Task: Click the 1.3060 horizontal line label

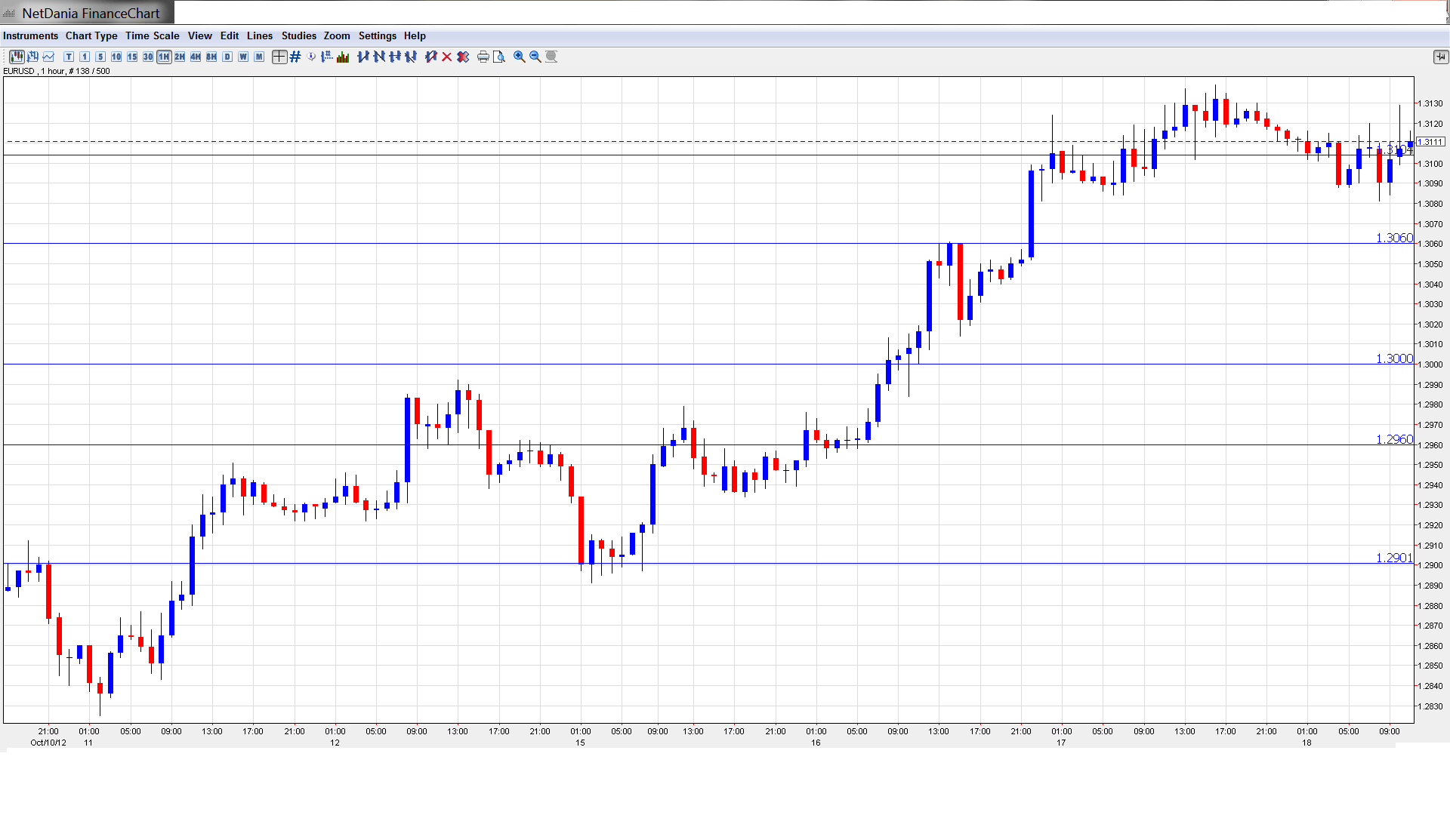Action: coord(1393,238)
